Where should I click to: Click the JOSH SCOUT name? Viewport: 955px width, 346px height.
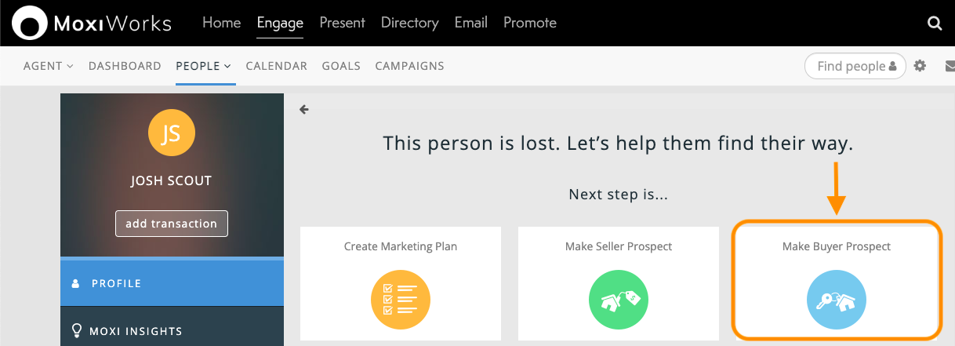(x=171, y=181)
